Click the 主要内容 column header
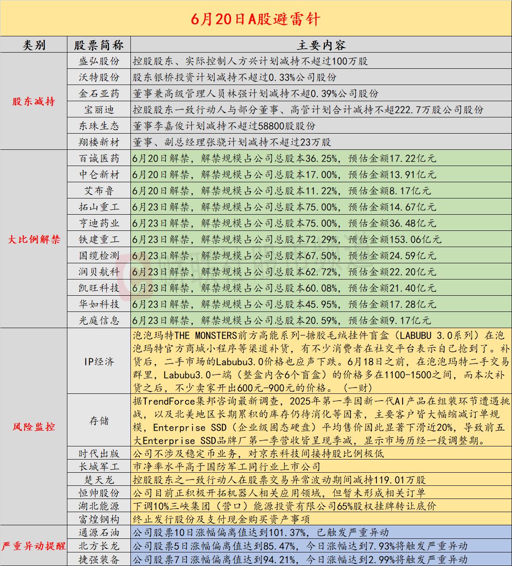Screen dimensions: 512x566 click(321, 45)
